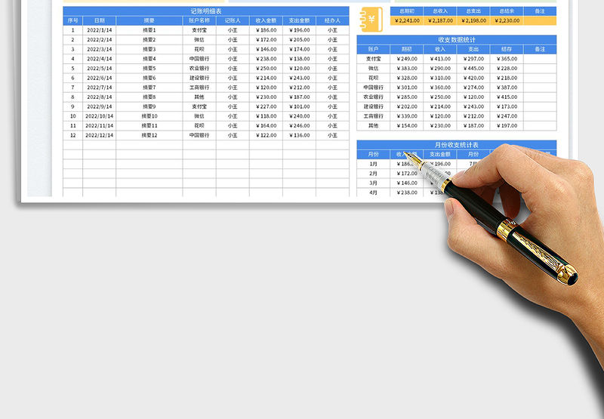This screenshot has width=604, height=419.
Task: Select the 收支数据统计 title bar
Action: [456, 39]
